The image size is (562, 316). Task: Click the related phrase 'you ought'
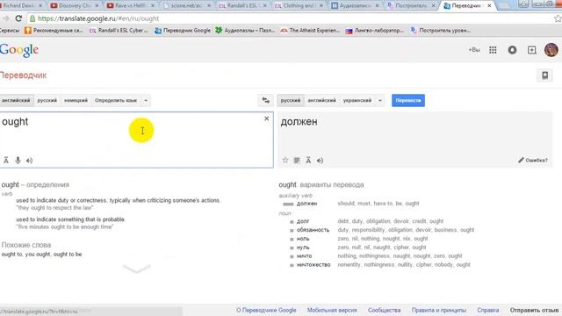tap(38, 254)
